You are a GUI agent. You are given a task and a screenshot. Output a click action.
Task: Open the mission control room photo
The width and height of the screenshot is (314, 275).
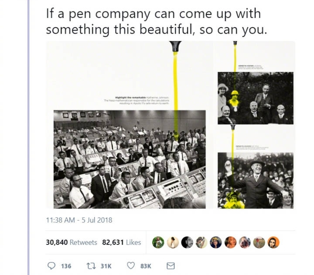[130, 160]
